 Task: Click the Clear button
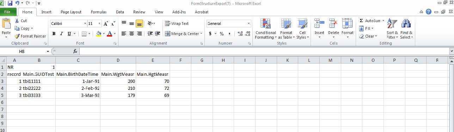[368, 36]
